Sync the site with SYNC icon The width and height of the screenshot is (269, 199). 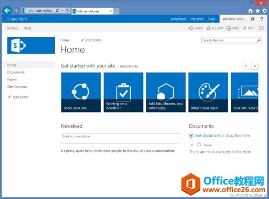click(229, 28)
